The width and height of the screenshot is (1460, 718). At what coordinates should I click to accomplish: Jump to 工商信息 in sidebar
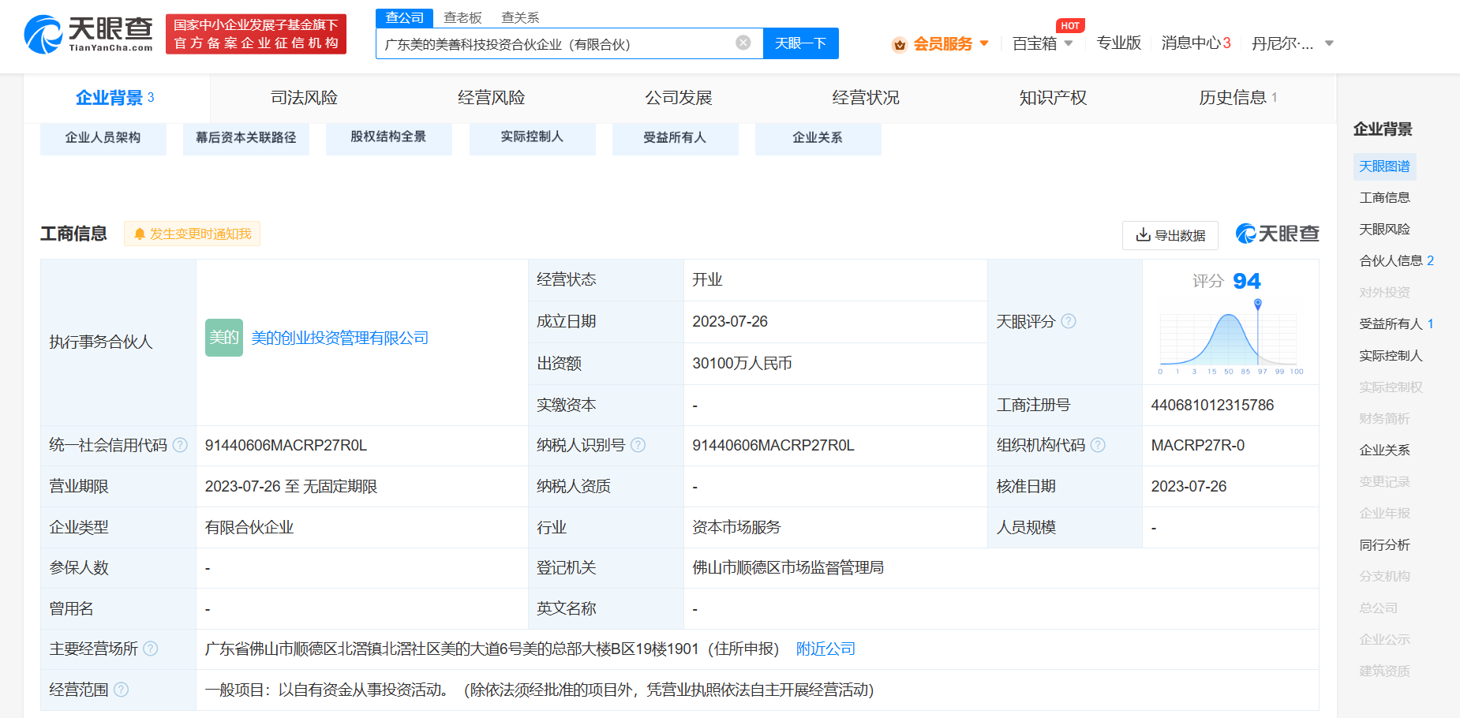(1384, 198)
